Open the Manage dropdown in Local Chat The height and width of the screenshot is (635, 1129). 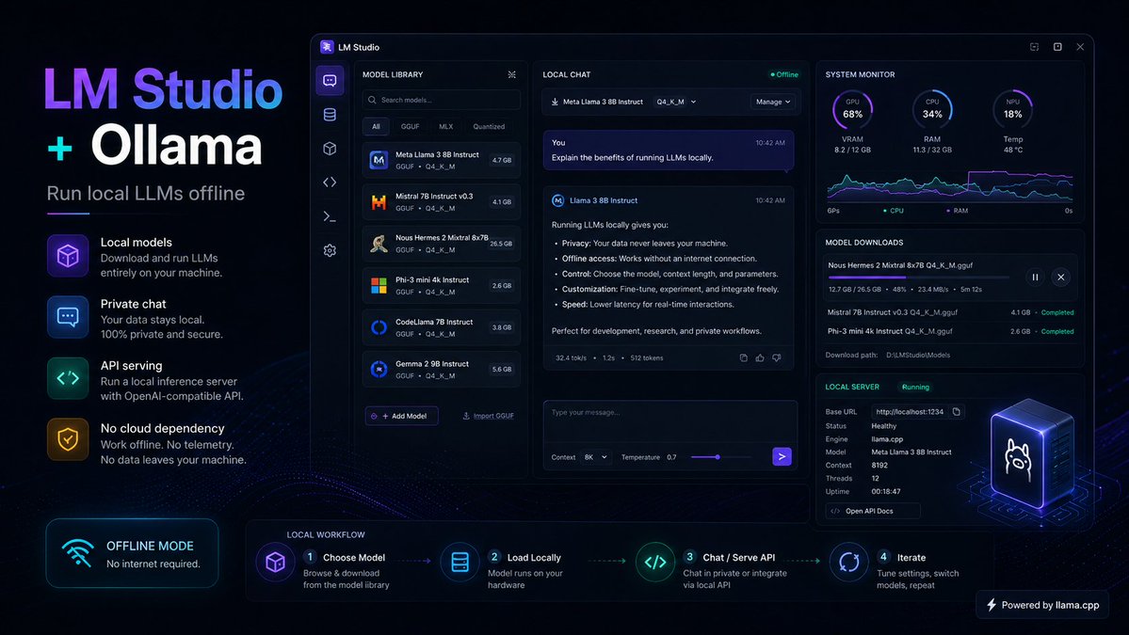pyautogui.click(x=772, y=103)
